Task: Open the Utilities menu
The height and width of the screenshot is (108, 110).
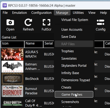Action: click(x=78, y=13)
